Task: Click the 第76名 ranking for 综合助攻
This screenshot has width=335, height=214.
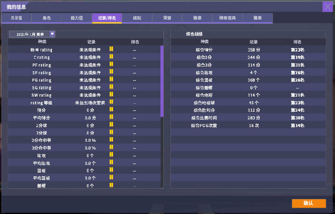Action: coord(298,73)
